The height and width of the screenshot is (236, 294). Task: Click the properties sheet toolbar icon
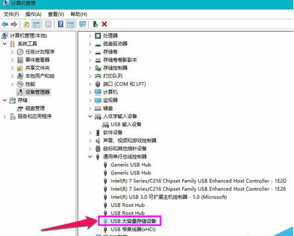click(48, 24)
